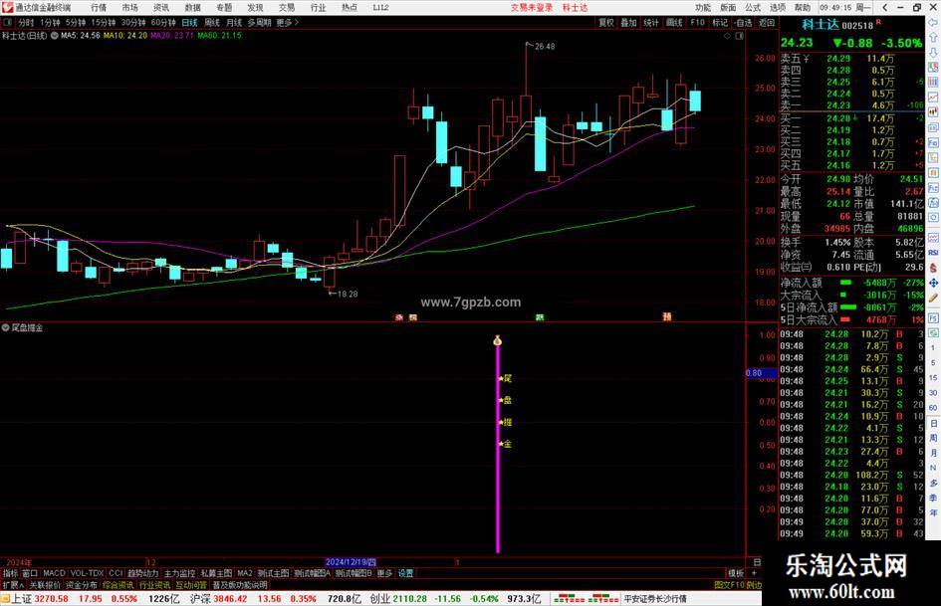The height and width of the screenshot is (606, 941).
Task: Open 多周期 multi-period selector
Action: (259, 23)
